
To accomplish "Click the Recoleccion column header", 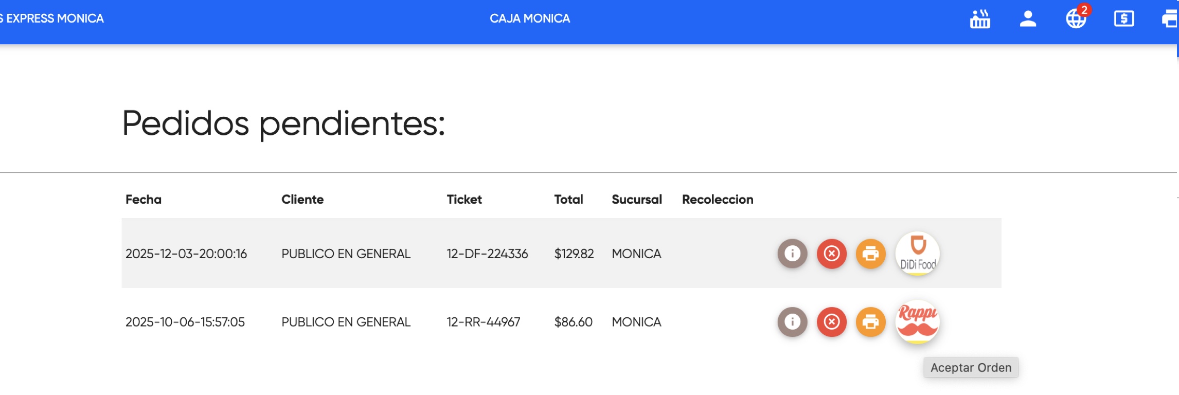I will coord(718,200).
